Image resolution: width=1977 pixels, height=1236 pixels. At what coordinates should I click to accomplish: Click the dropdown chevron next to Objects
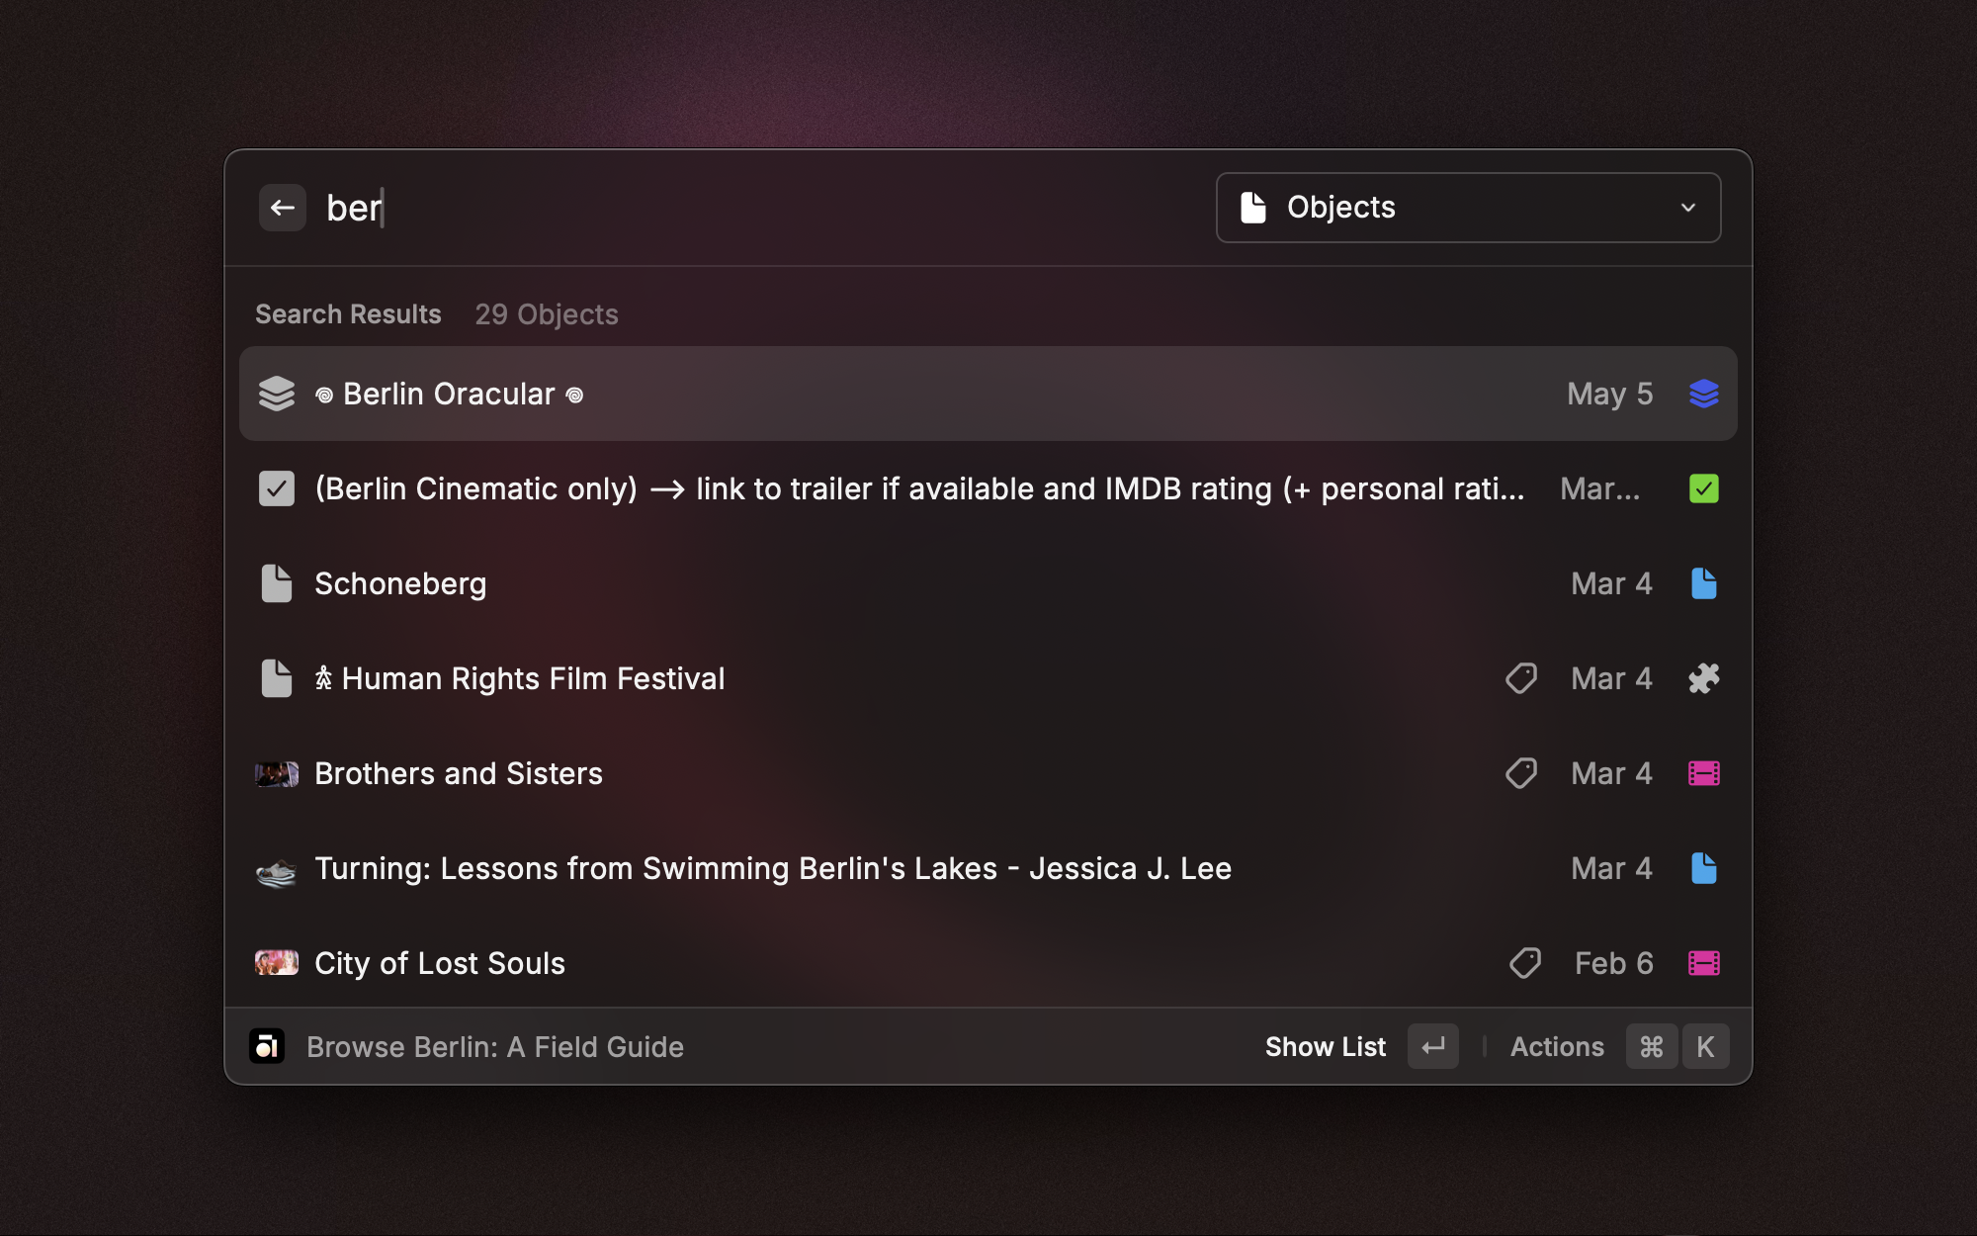[1687, 208]
